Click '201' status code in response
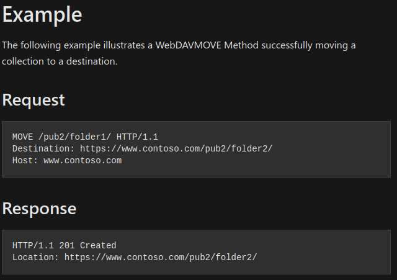The width and height of the screenshot is (397, 280). pyautogui.click(x=67, y=245)
